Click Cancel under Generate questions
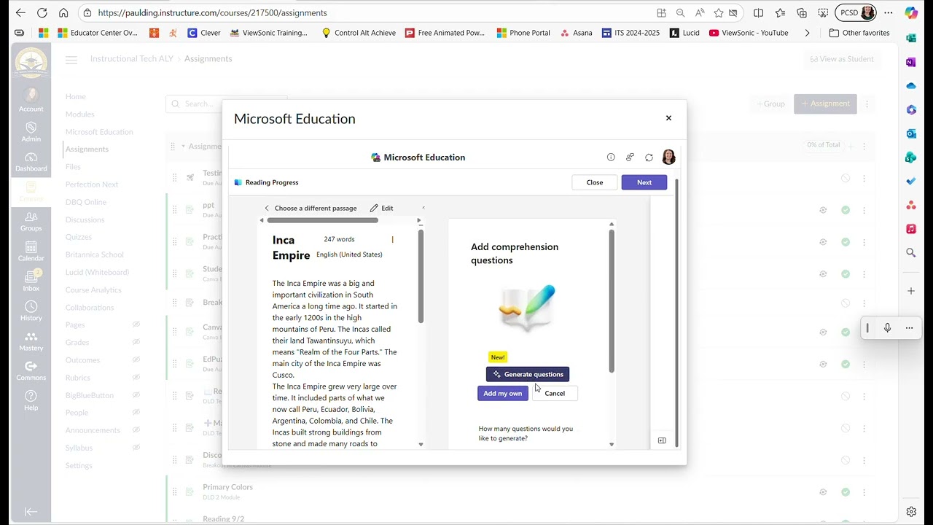The height and width of the screenshot is (525, 933). point(555,393)
